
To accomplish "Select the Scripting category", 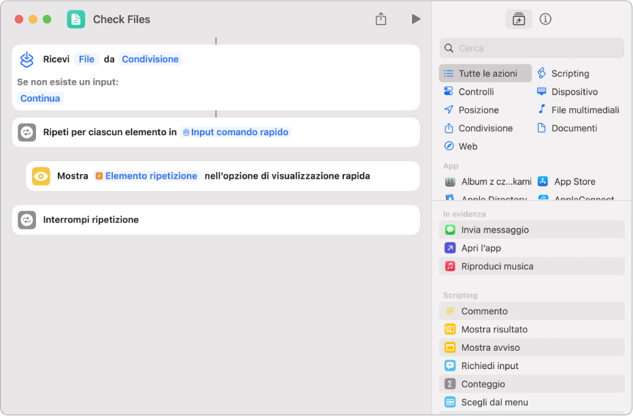I will point(563,73).
